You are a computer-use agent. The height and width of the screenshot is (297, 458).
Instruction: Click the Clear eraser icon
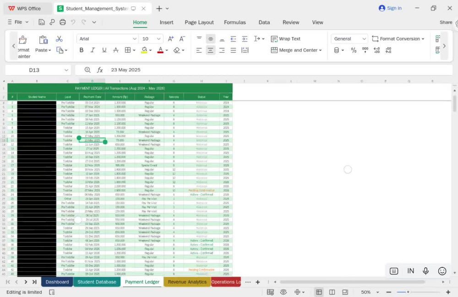point(177,50)
